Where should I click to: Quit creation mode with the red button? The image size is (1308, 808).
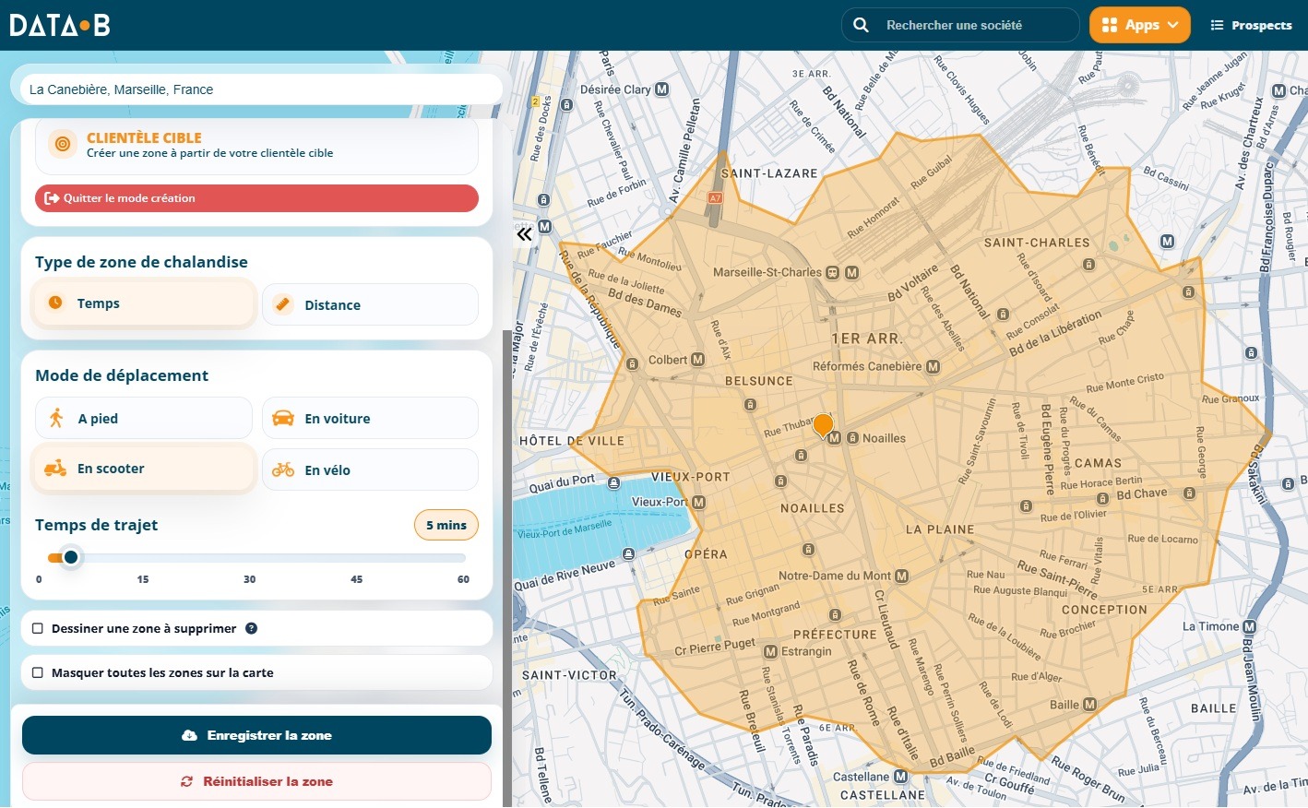tap(256, 198)
